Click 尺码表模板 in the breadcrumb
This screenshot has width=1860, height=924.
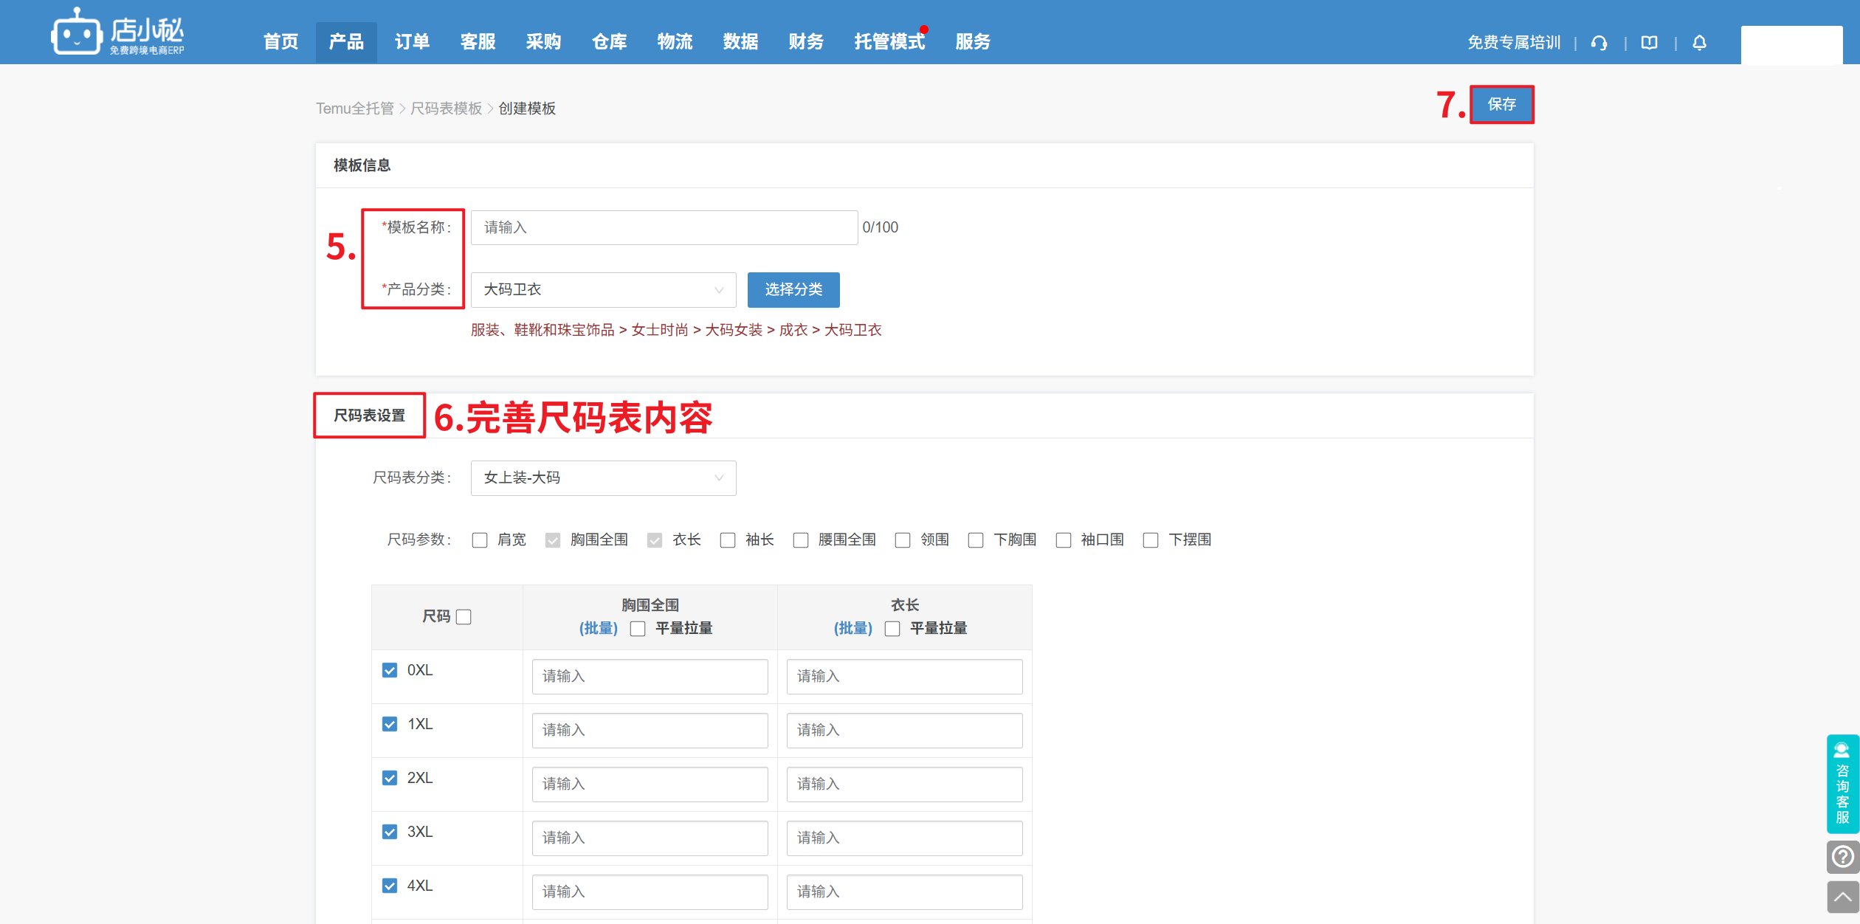446,108
